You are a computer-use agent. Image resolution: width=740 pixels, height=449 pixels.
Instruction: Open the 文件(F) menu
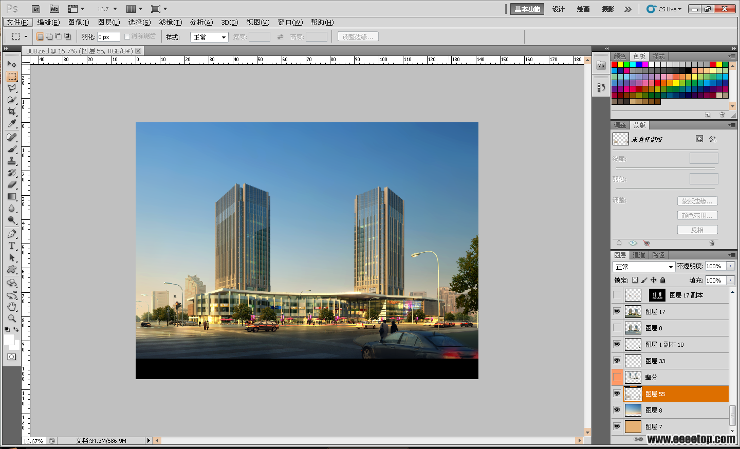tap(18, 22)
